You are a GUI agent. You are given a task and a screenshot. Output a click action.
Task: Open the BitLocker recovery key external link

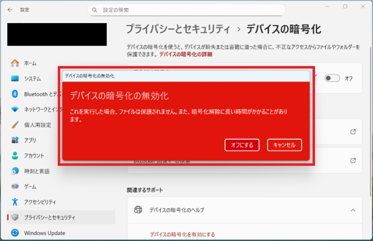point(353,161)
